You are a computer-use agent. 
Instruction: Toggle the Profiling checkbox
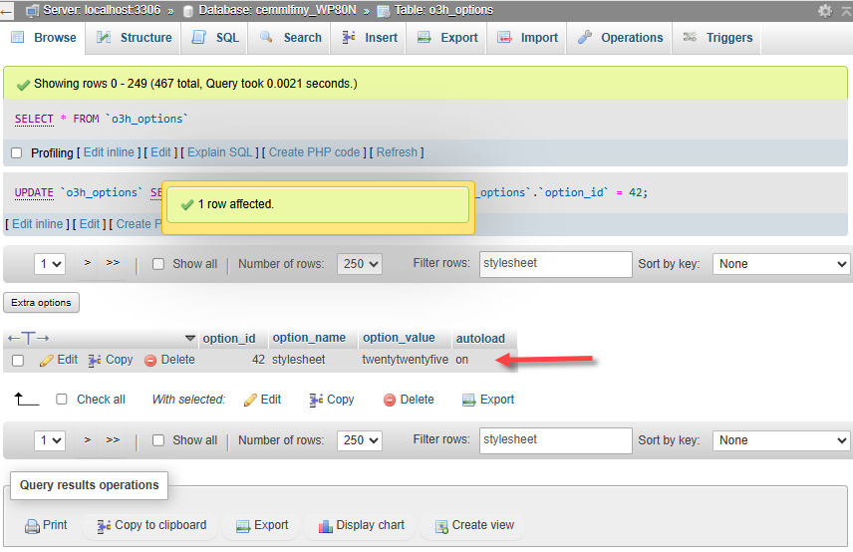pyautogui.click(x=17, y=152)
